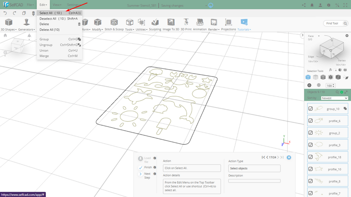Open the Render dropdown menu
This screenshot has width=351, height=197.
[214, 29]
